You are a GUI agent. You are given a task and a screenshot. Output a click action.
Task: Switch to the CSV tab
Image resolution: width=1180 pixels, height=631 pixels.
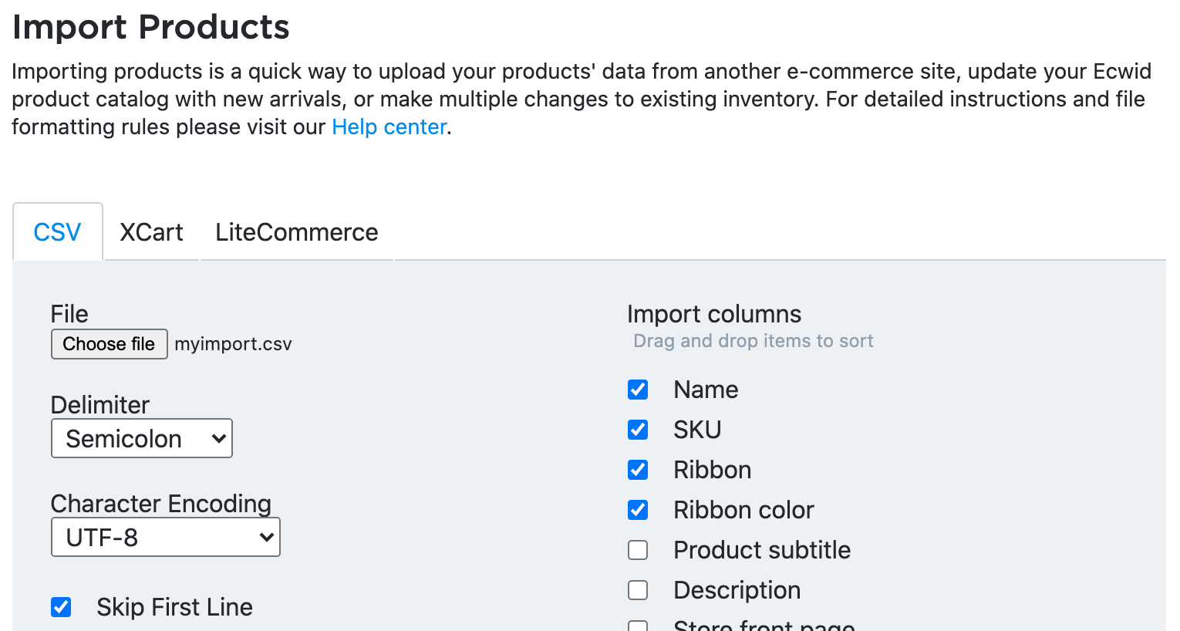pos(58,232)
